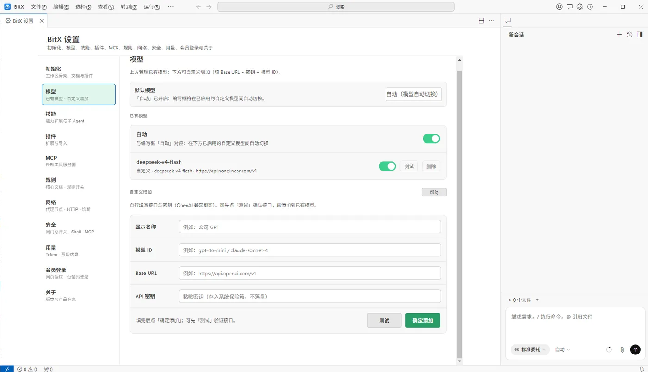This screenshot has height=372, width=648.
Task: Delete the deepseek-v4-flash model
Action: [x=431, y=166]
